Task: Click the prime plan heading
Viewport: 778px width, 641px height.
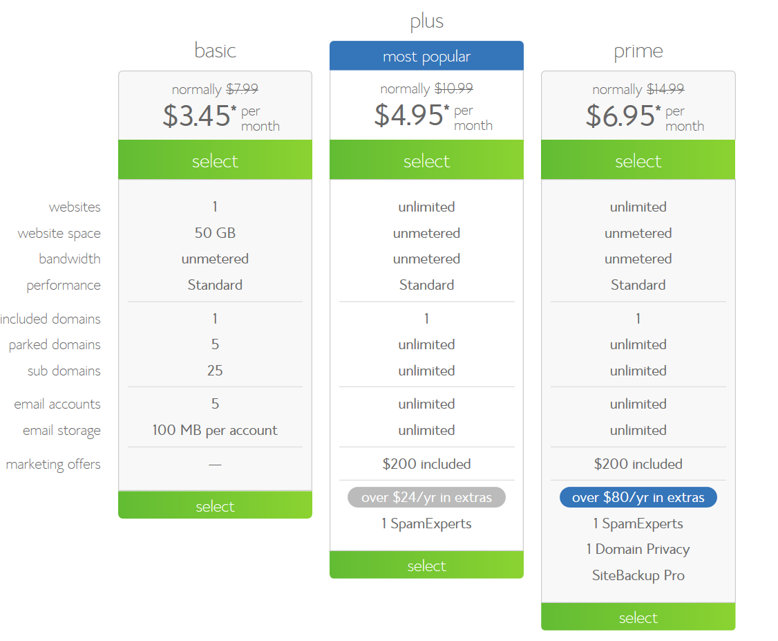Action: [638, 52]
